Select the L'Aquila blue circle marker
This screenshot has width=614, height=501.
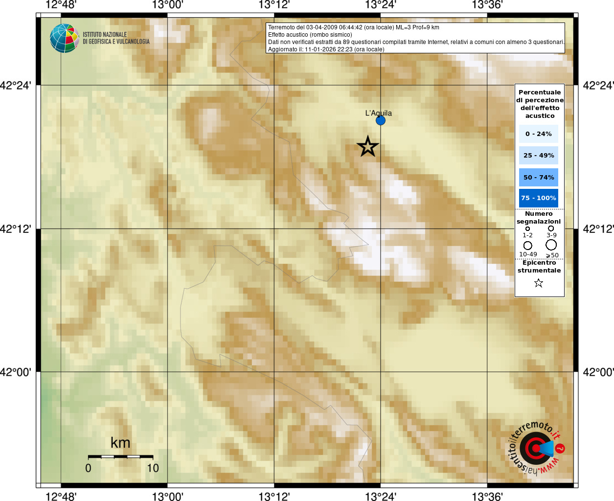pos(381,120)
